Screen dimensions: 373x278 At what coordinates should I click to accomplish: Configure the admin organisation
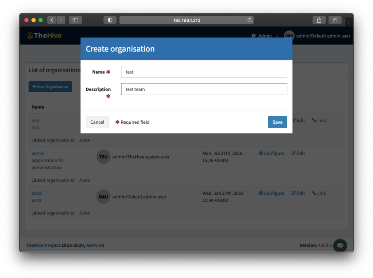tap(271, 153)
